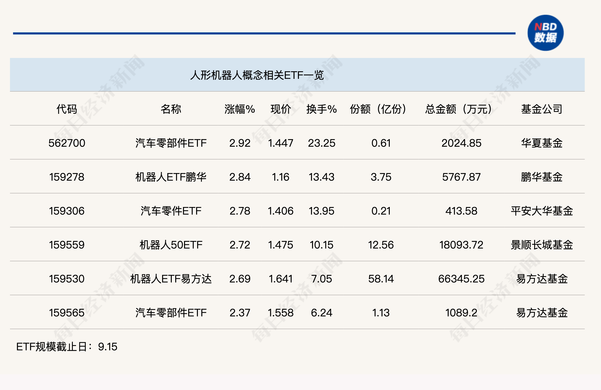Click the 平安大华基金 company cell
601x390 pixels.
click(542, 211)
